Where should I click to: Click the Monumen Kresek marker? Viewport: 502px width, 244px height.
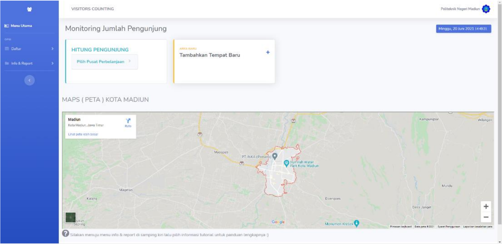(357, 223)
